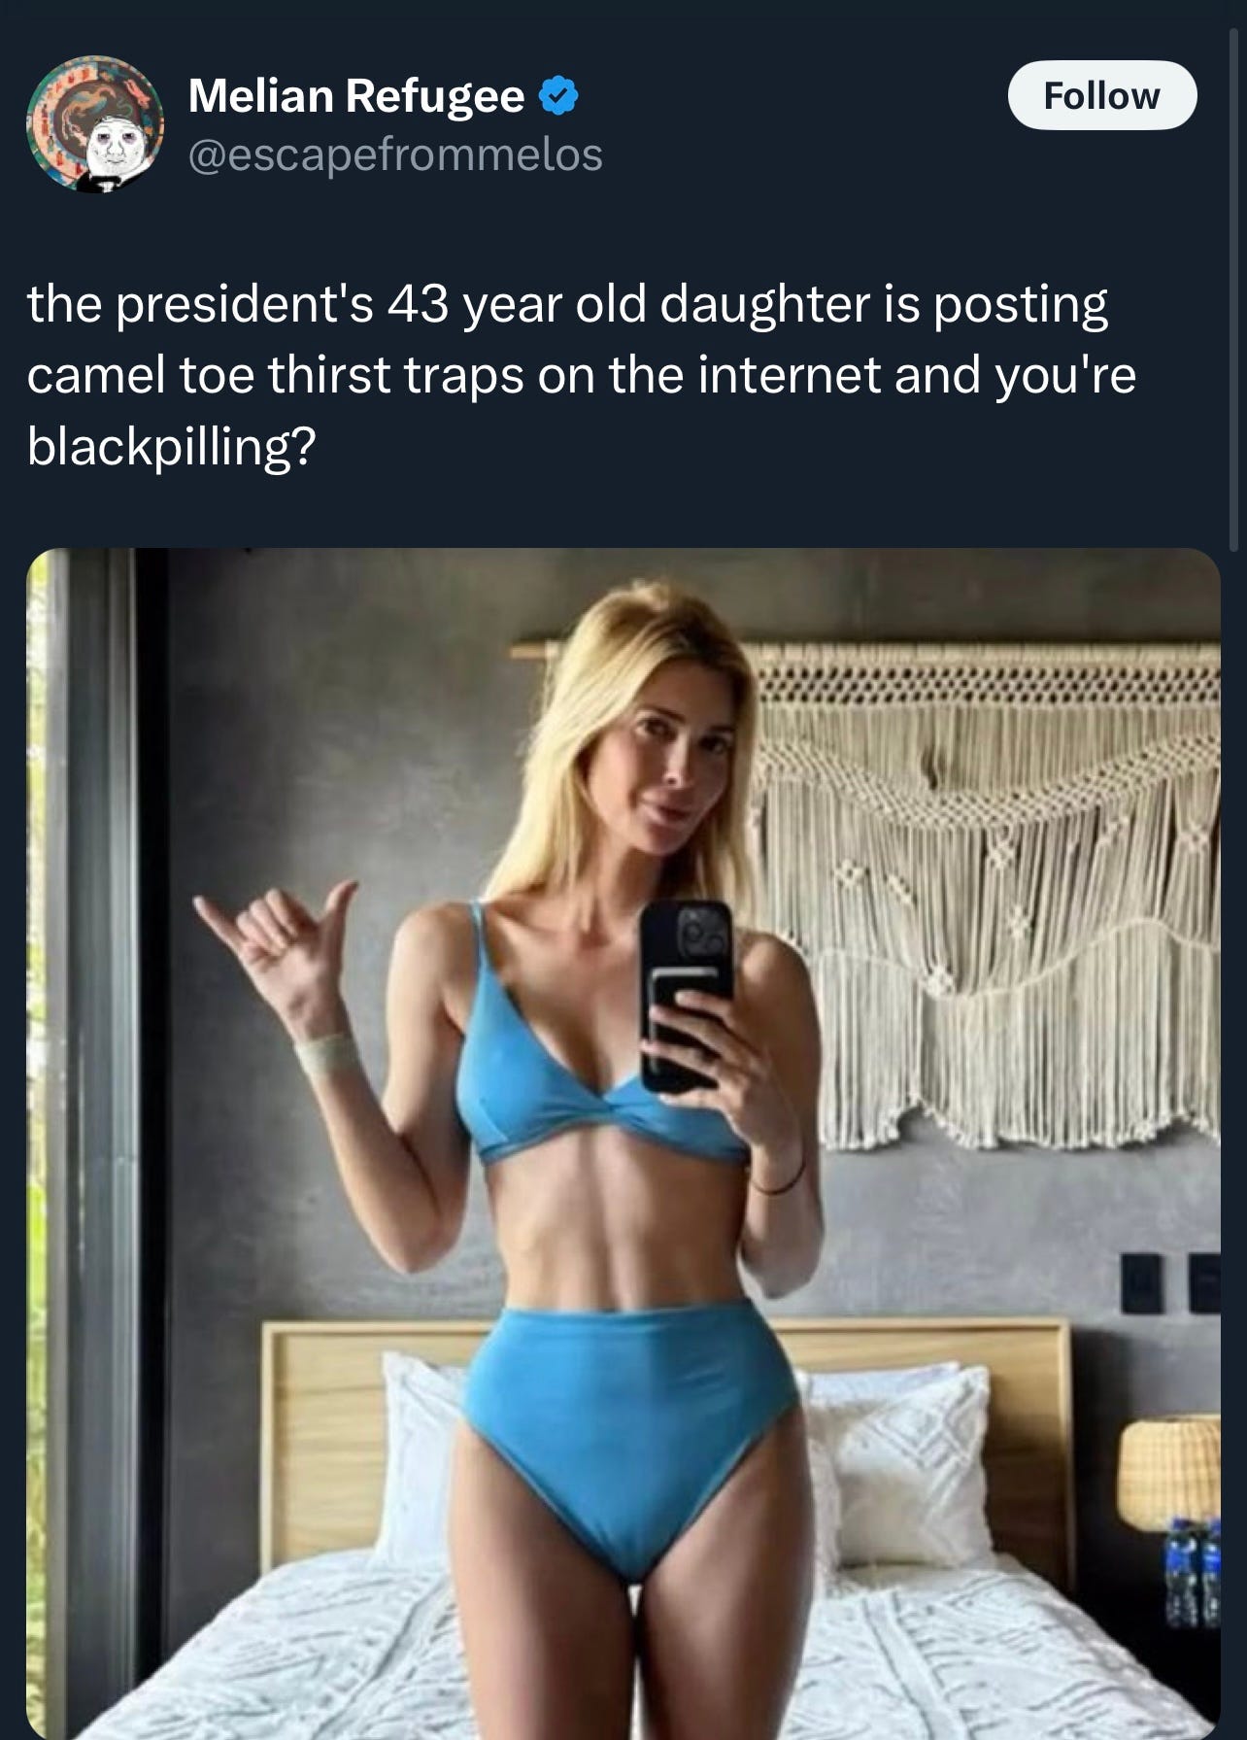Image resolution: width=1247 pixels, height=1740 pixels.
Task: Click the Follow button
Action: pos(1102,95)
